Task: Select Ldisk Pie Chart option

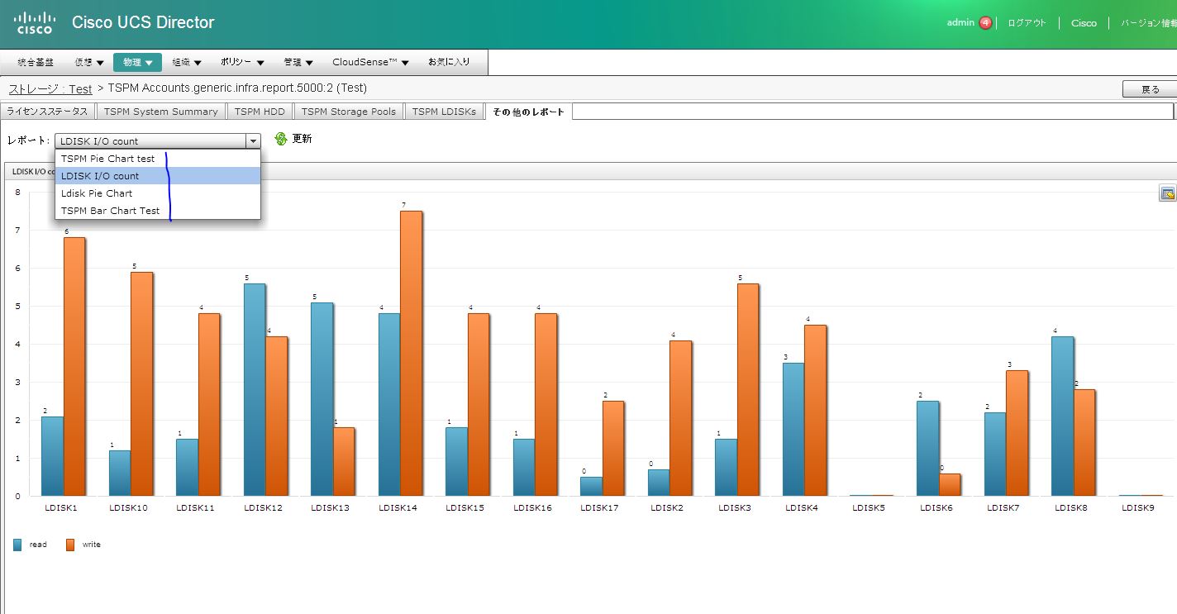Action: (158, 193)
